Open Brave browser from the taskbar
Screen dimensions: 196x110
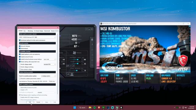pos(99,108)
